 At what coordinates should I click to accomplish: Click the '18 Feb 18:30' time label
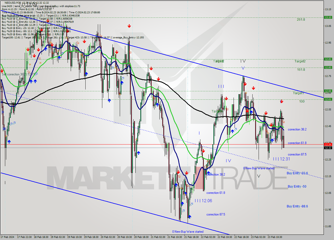point(41,237)
